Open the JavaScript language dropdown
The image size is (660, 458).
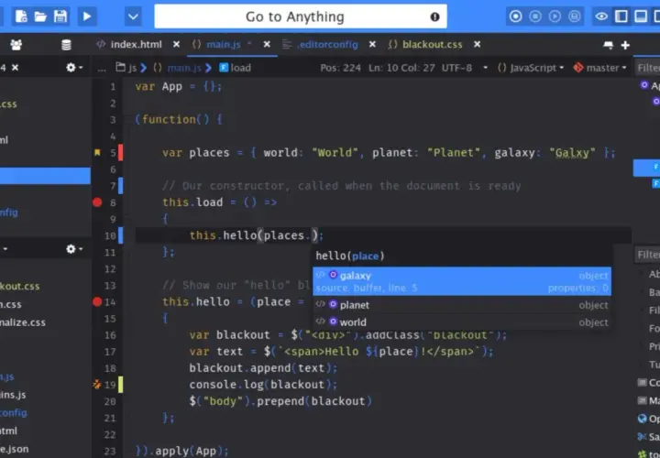[x=531, y=68]
